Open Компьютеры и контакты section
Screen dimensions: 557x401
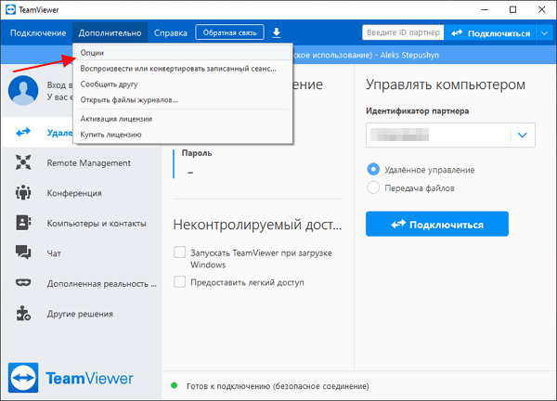(82, 223)
